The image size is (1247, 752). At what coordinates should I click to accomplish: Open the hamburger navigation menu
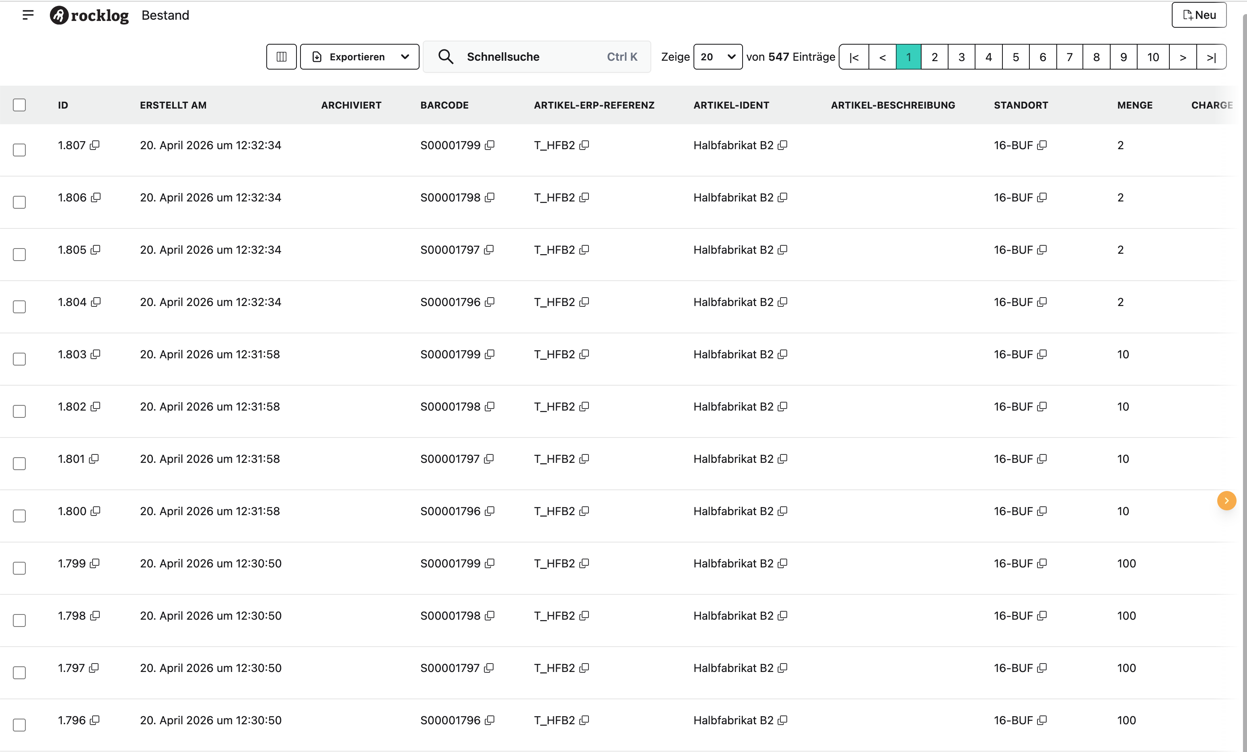tap(28, 14)
